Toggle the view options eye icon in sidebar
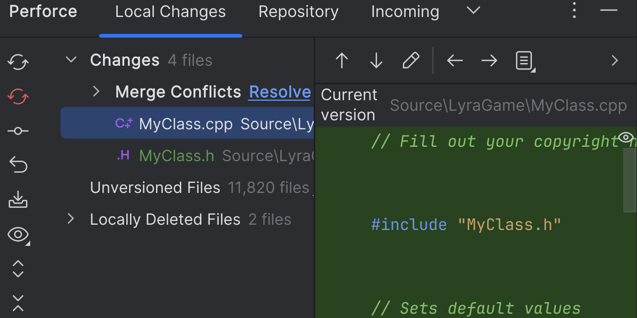The width and height of the screenshot is (637, 318). [18, 234]
